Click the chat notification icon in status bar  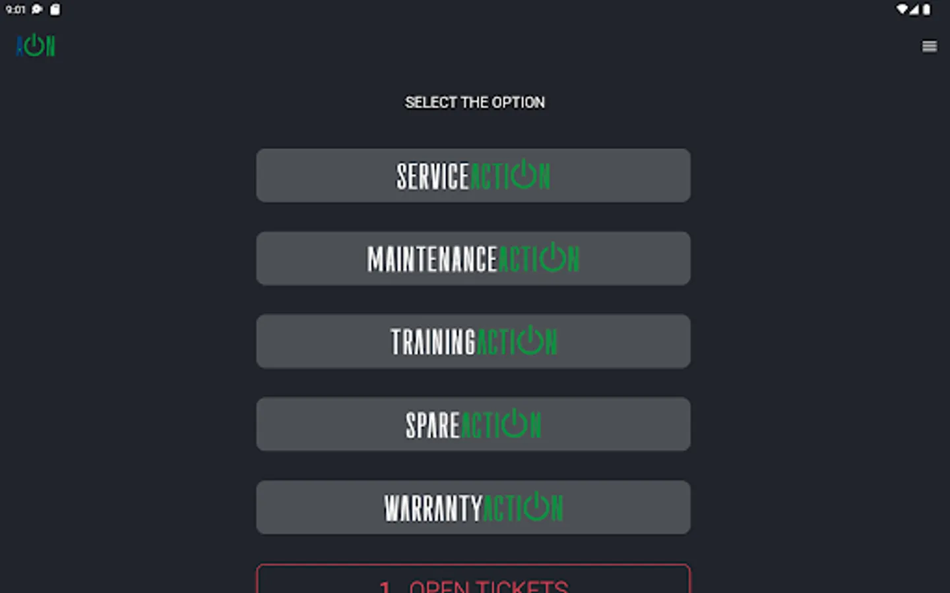(37, 9)
